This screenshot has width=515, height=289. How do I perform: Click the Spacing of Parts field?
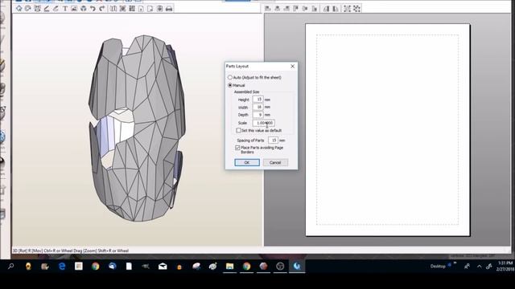(273, 140)
